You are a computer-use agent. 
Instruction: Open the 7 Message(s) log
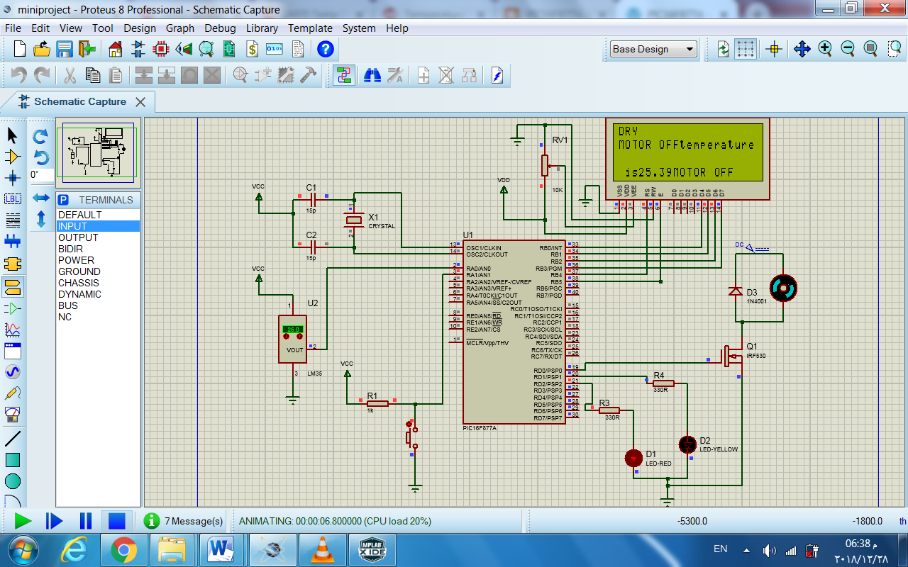(184, 521)
